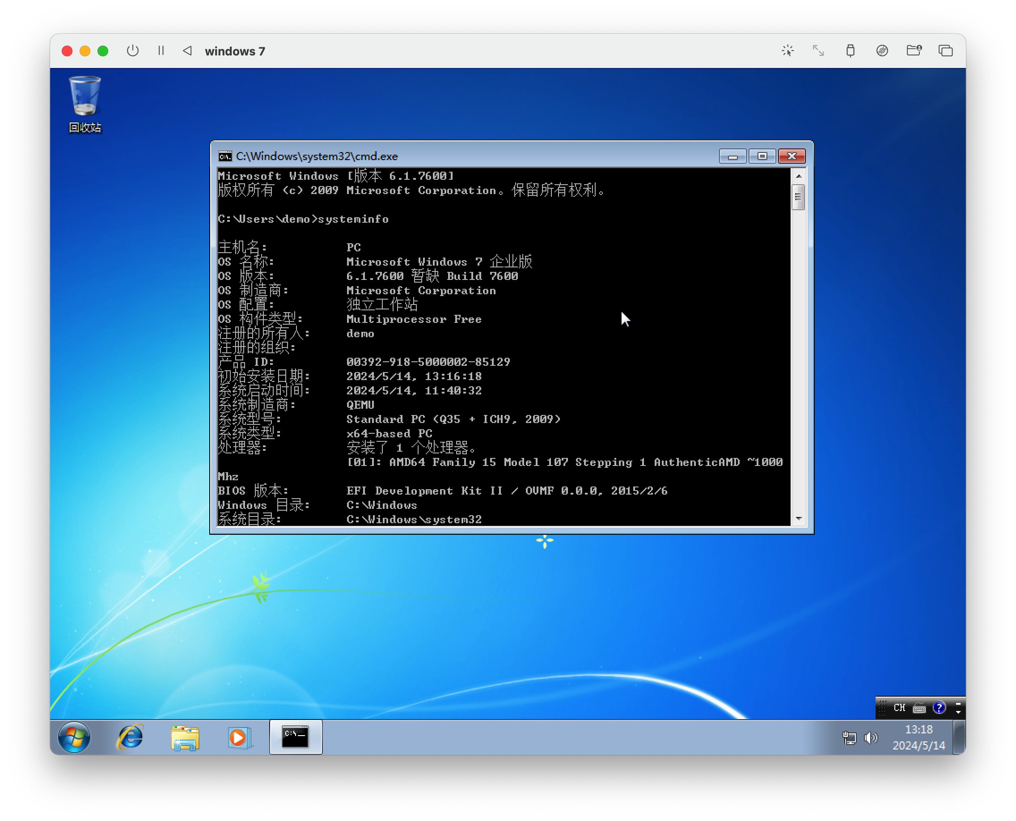The height and width of the screenshot is (821, 1016).
Task: Open the shared folder icon in the VM toolbar
Action: tap(913, 51)
